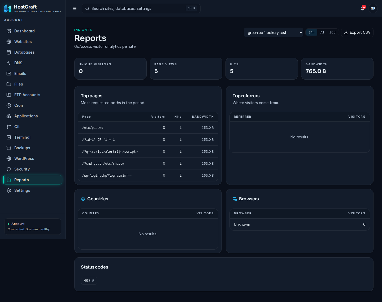Switch to the 7d time range
This screenshot has width=382, height=302.
click(x=322, y=32)
